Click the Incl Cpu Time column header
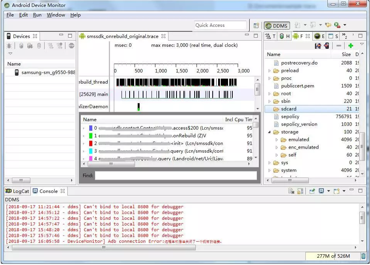This screenshot has width=370, height=265. 238,120
